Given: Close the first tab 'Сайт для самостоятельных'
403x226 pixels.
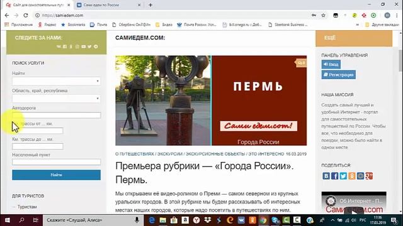Looking at the screenshot, I should tap(69, 5).
